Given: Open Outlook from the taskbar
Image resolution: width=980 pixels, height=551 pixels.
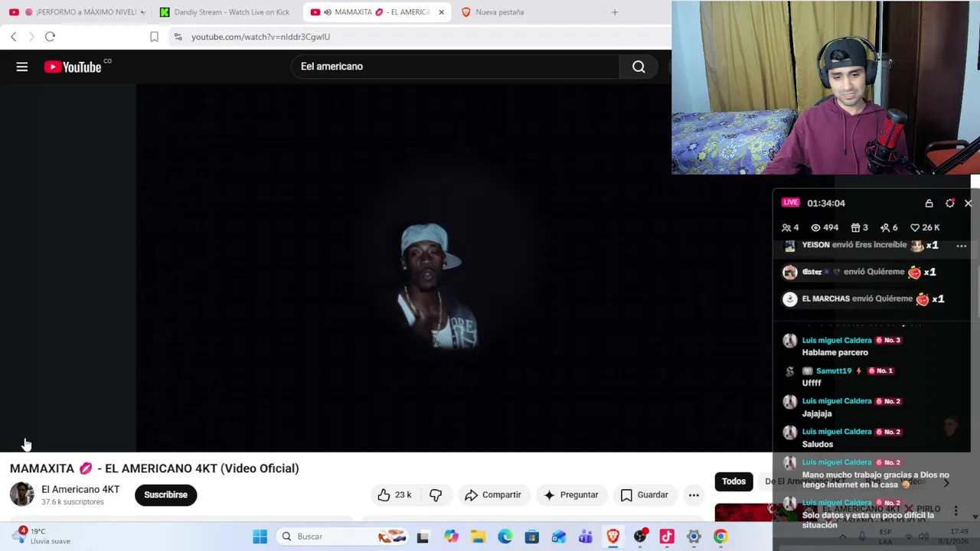Looking at the screenshot, I should (559, 536).
